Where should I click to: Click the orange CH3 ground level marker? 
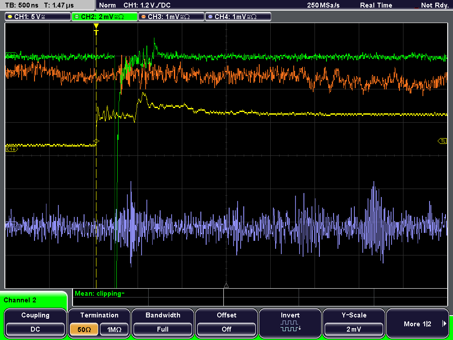(12, 74)
